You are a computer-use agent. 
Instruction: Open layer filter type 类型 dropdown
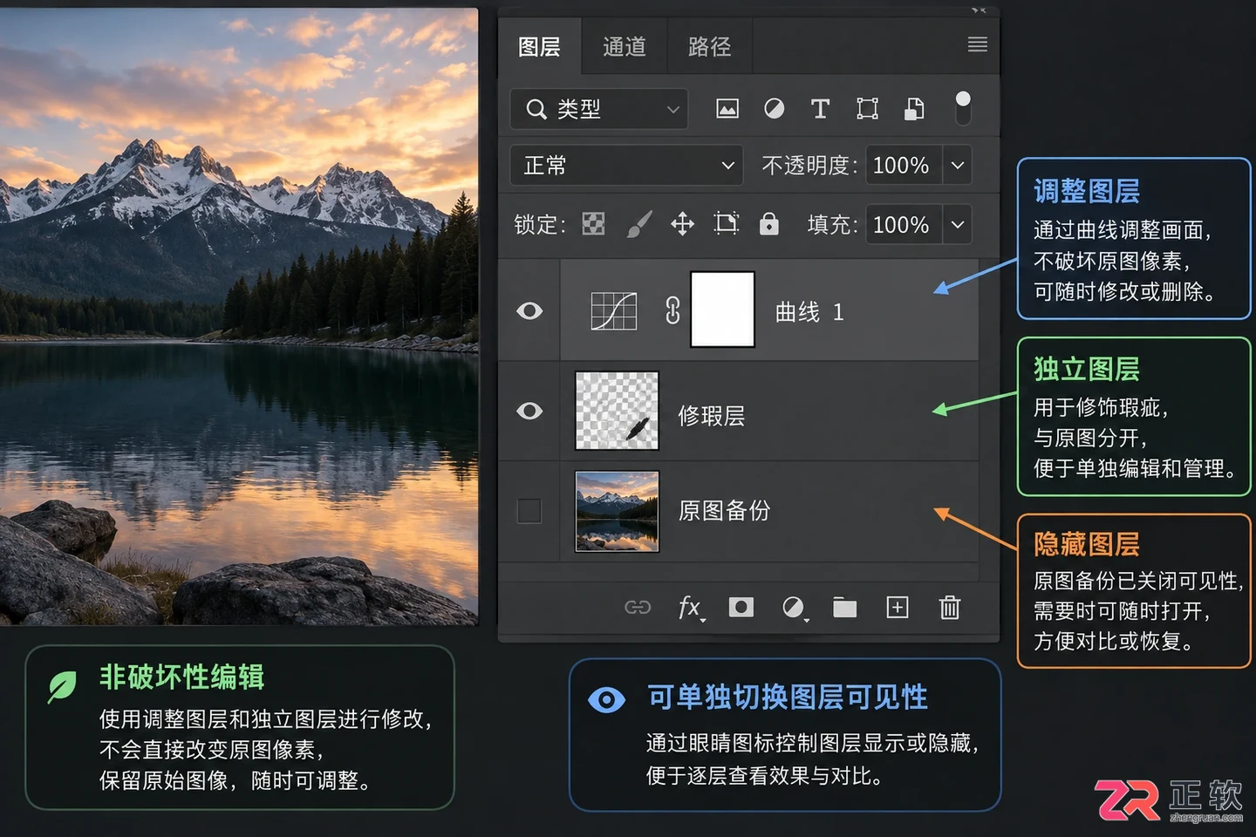point(599,109)
